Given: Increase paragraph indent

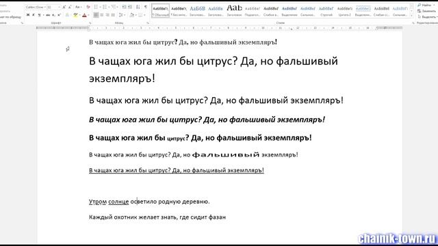Looking at the screenshot, I should point(130,7).
